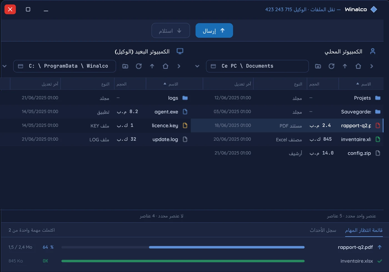Click the rapport-q2.pdf upload progress bar
Screen dimensions: 389x272
[183, 247]
